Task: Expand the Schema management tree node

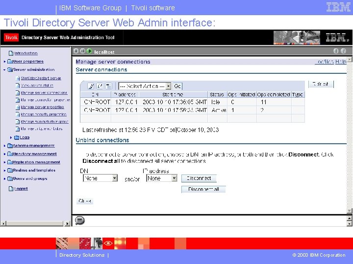Action: click(x=4, y=146)
